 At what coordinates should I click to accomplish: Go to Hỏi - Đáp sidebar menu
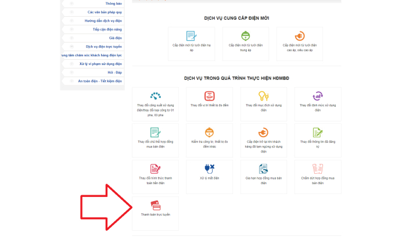click(114, 73)
